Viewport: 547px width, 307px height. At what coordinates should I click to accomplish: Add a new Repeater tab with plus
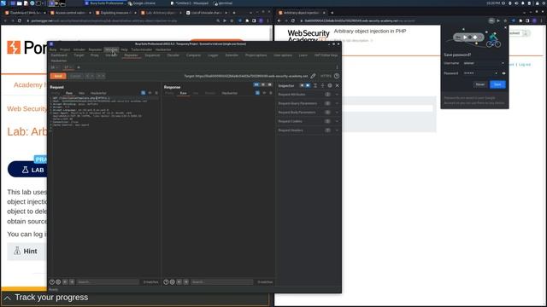(x=79, y=67)
